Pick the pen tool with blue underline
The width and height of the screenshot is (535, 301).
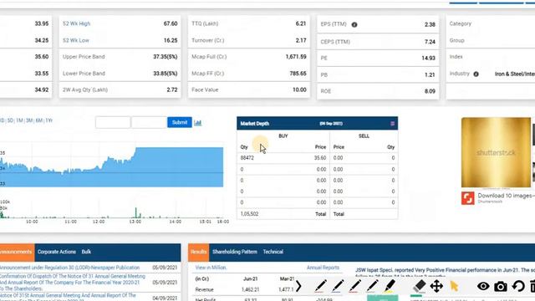click(x=338, y=286)
